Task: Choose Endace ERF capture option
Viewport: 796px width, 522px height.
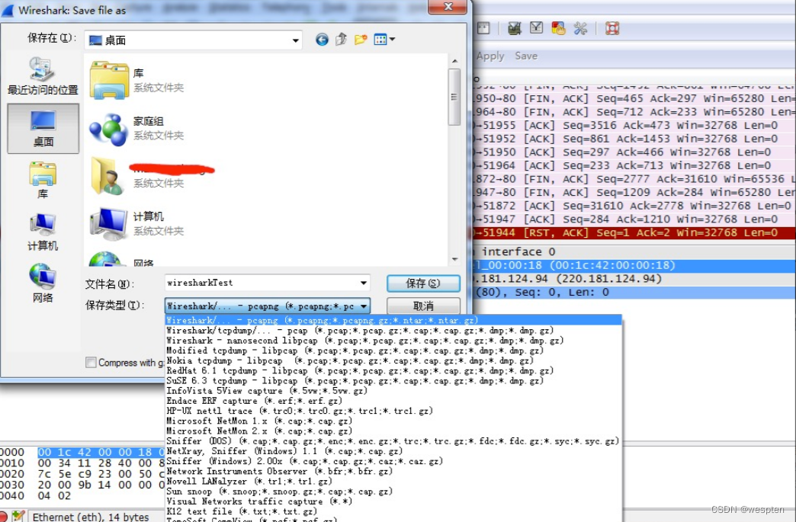Action: pos(393,401)
